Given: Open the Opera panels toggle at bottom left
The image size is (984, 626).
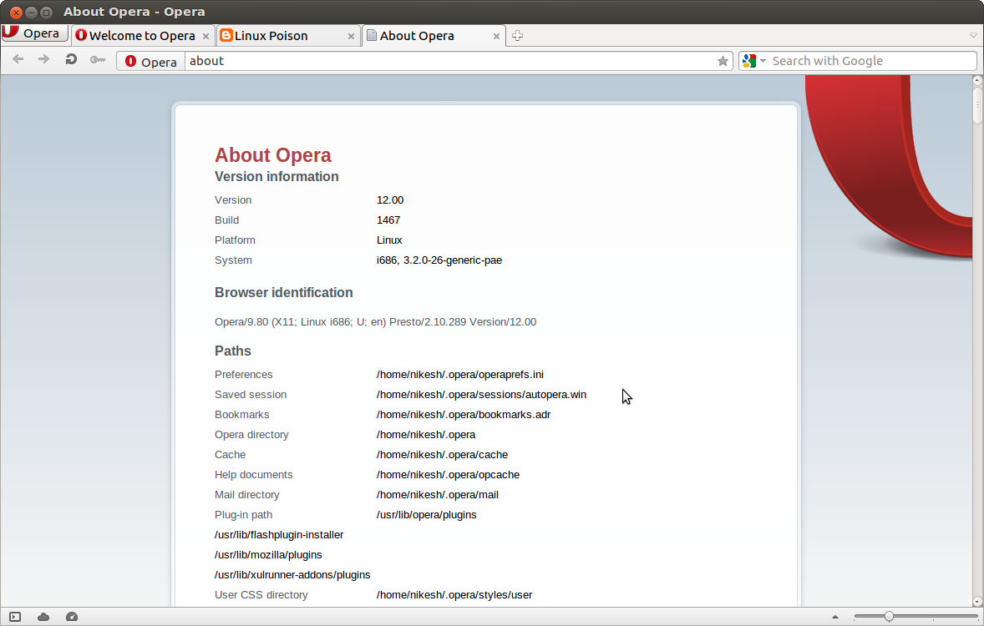Looking at the screenshot, I should (x=13, y=616).
